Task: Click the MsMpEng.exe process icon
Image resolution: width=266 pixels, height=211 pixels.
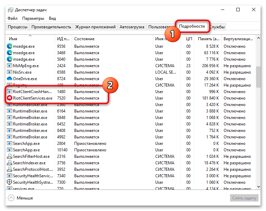Action: coord(10,65)
